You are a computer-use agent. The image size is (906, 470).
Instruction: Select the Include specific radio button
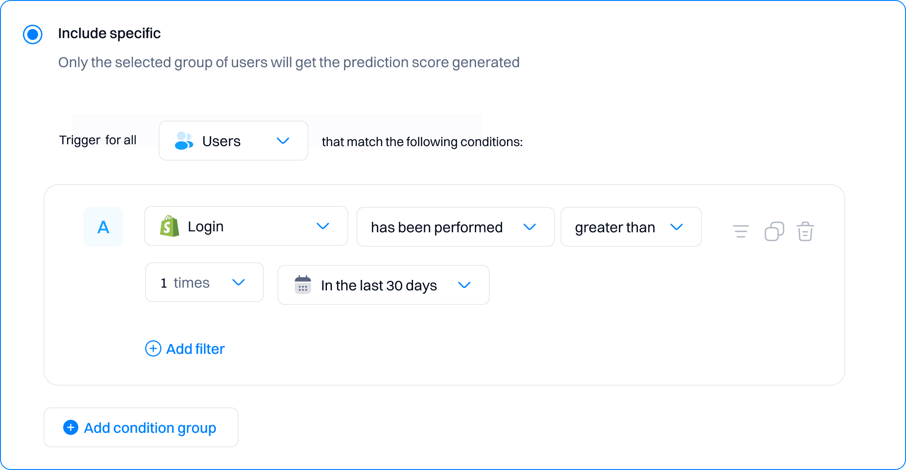click(x=32, y=34)
